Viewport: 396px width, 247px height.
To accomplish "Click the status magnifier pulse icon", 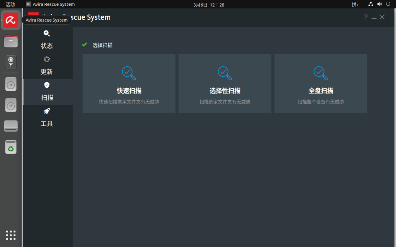I will click(x=46, y=33).
